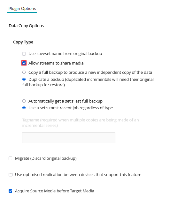Click the 'Acquire Source Media before Target Media' text
This screenshot has width=178, height=201.
pos(55,191)
